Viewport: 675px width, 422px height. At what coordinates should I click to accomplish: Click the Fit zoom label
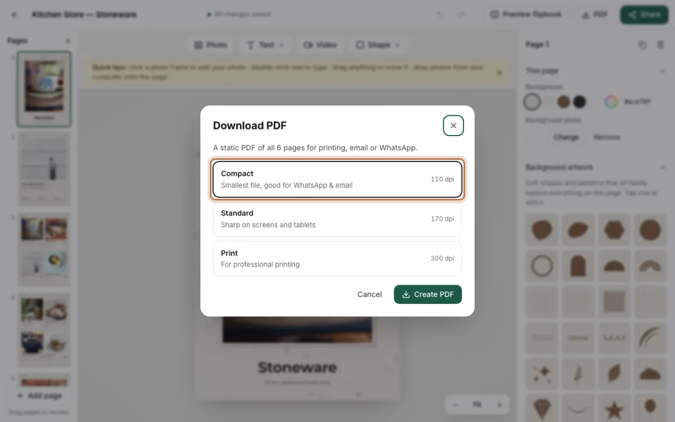coord(477,405)
